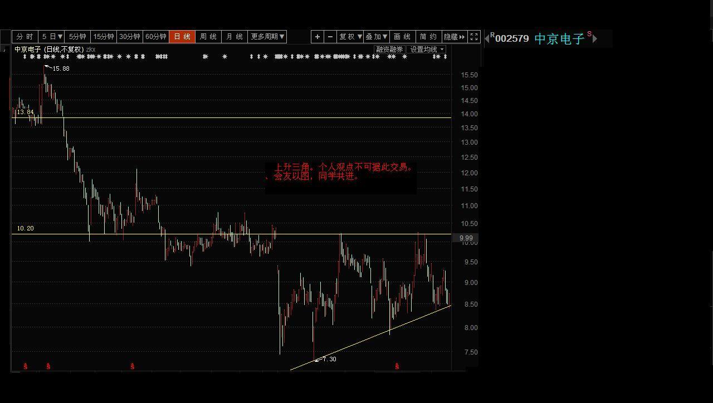Open the 5日 period dropdown
The height and width of the screenshot is (403, 713).
pos(52,37)
